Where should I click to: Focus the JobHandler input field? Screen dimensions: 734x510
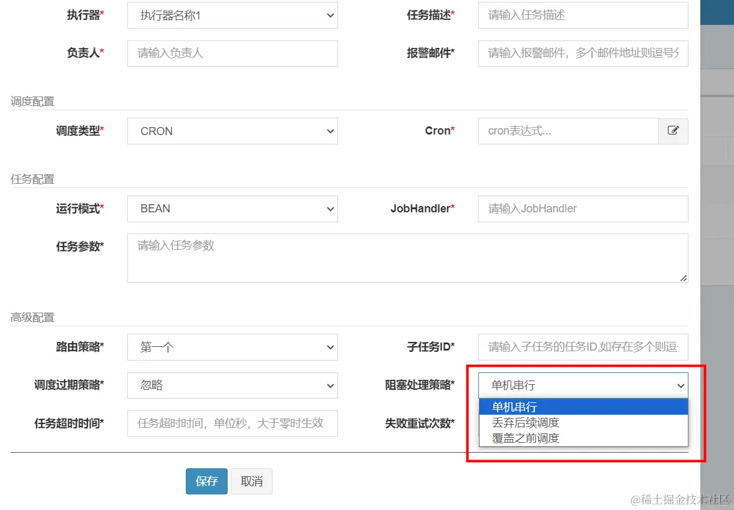pyautogui.click(x=583, y=209)
